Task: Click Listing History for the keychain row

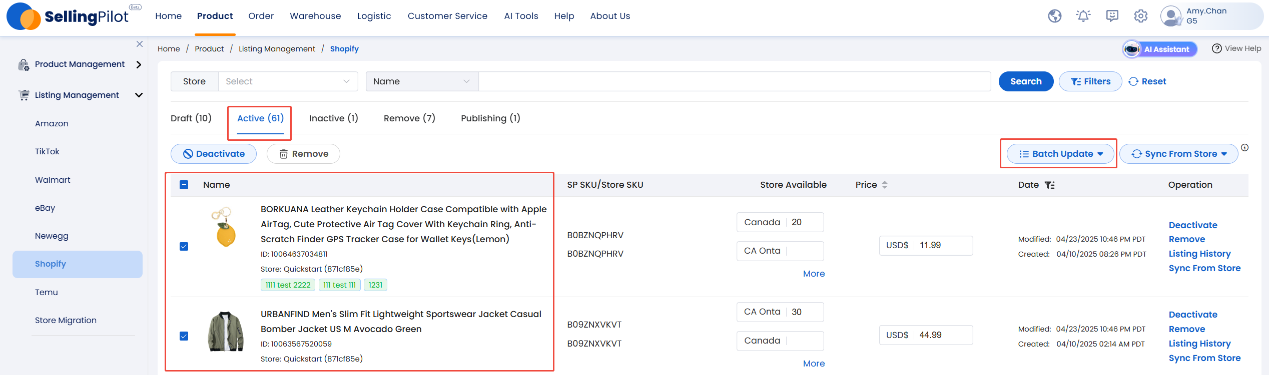Action: click(x=1199, y=254)
